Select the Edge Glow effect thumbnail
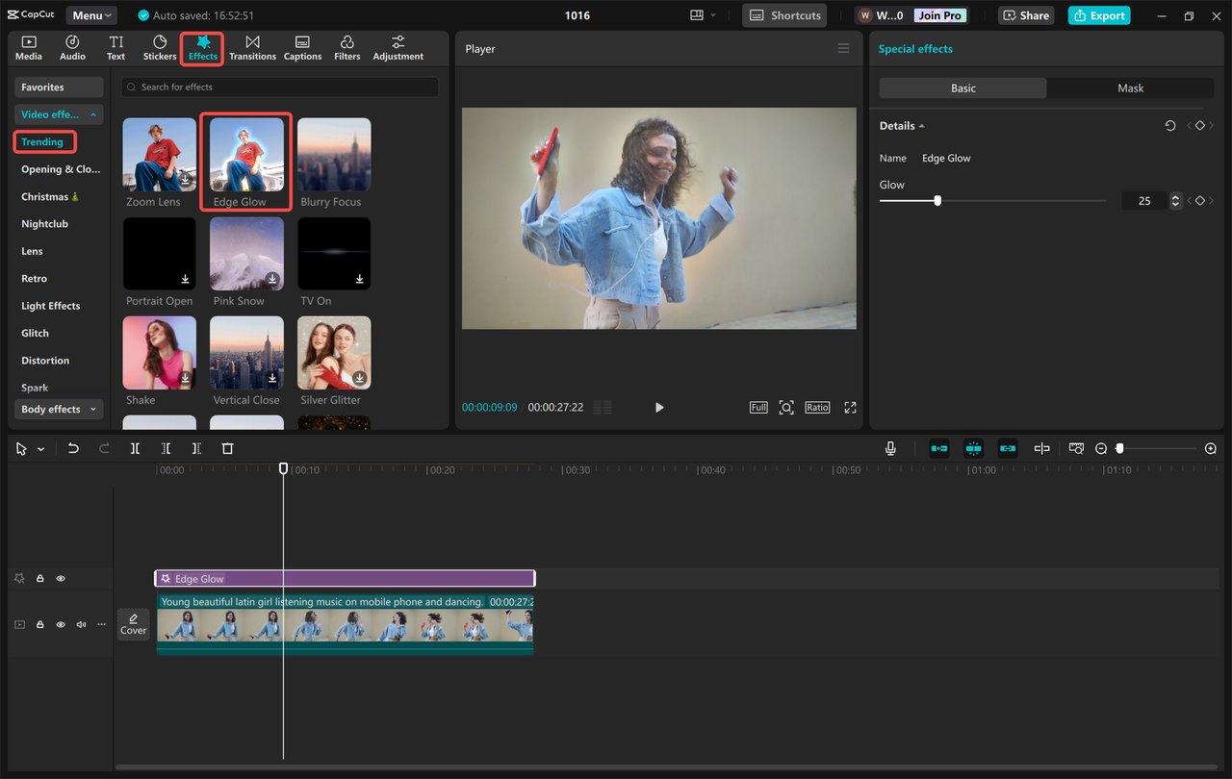Viewport: 1232px width, 779px height. [245, 154]
